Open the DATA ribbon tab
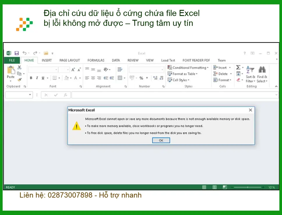The height and width of the screenshot is (215, 282). (116, 60)
